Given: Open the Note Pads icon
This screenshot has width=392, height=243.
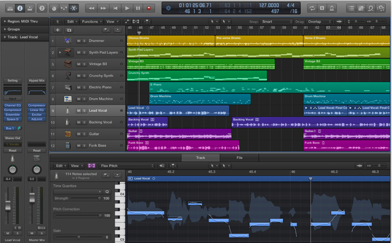Looking at the screenshot, I should pyautogui.click(x=361, y=8).
